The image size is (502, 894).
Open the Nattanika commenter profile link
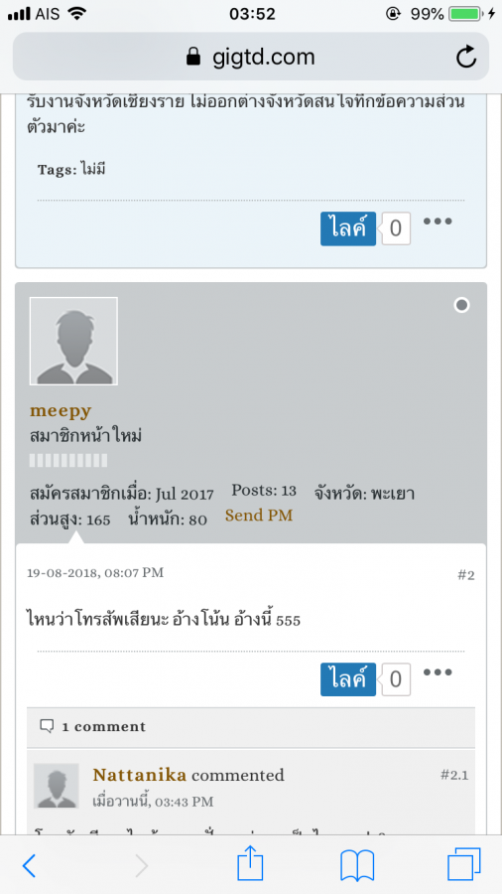point(140,775)
